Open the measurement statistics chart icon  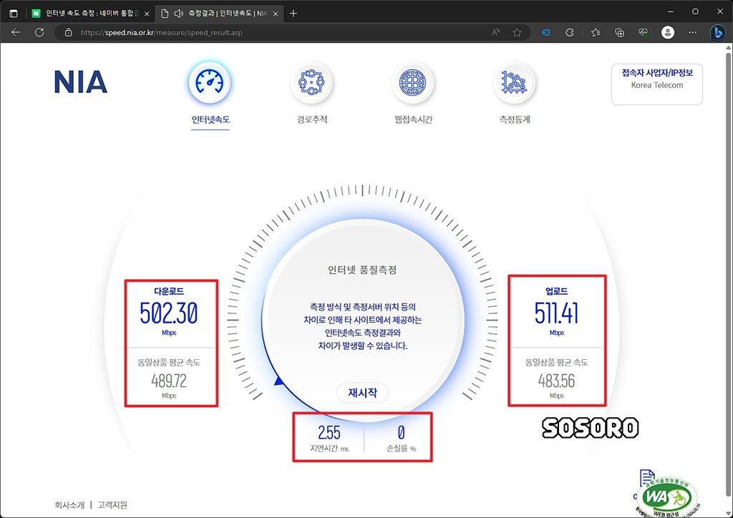pyautogui.click(x=514, y=82)
